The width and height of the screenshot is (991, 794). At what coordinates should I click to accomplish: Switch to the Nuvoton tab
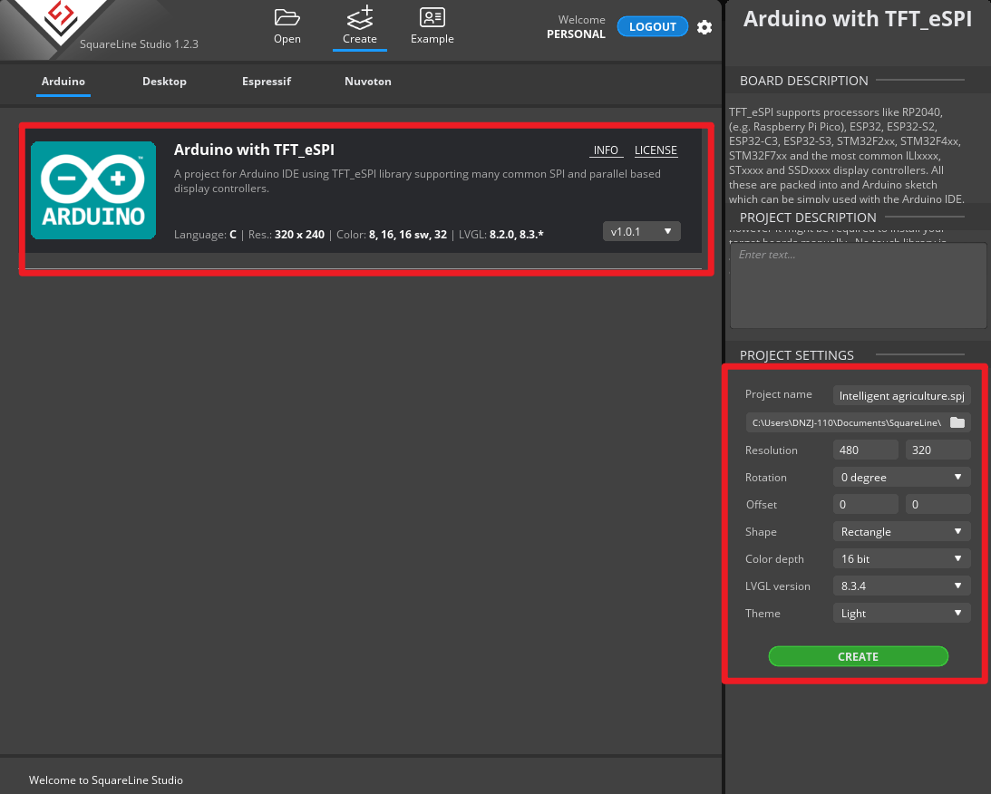[368, 82]
